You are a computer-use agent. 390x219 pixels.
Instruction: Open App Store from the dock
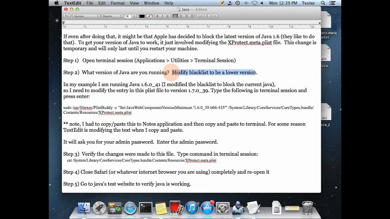tap(207, 208)
